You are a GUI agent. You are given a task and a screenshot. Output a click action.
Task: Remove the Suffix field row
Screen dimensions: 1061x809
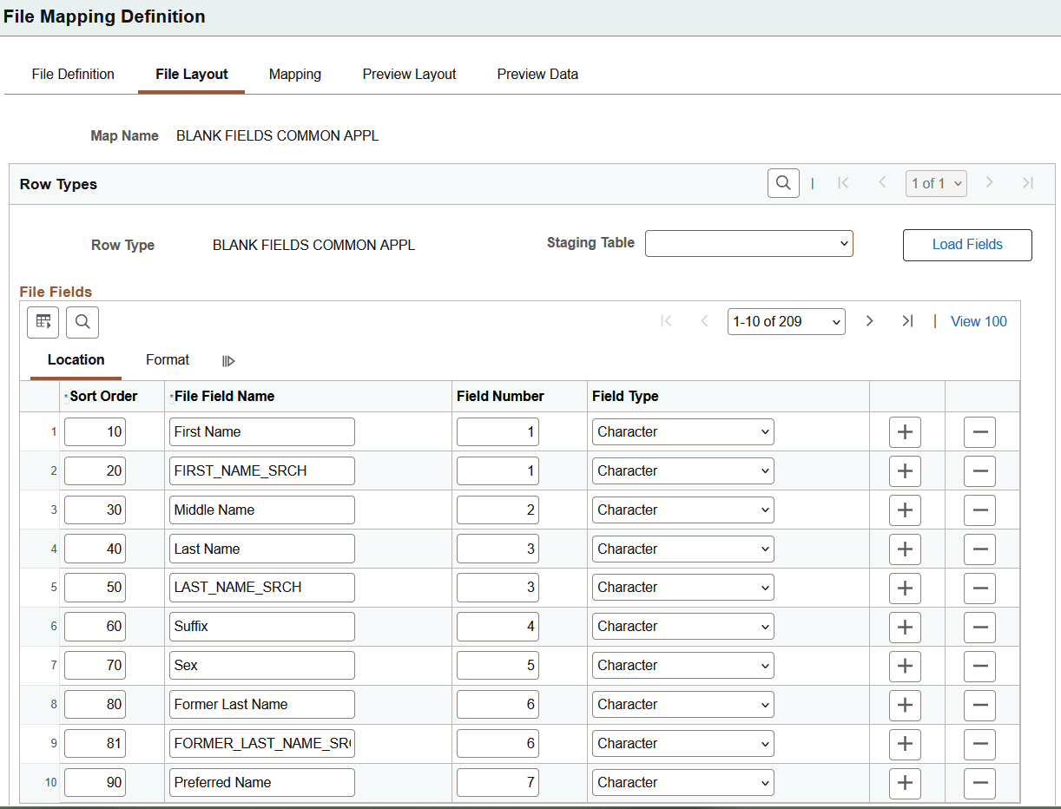979,627
